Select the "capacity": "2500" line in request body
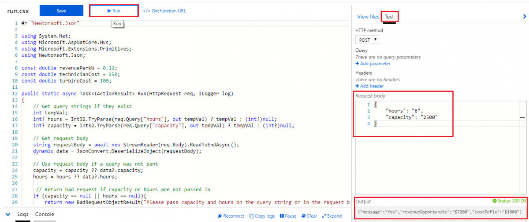This screenshot has height=222, width=529. coord(412,117)
